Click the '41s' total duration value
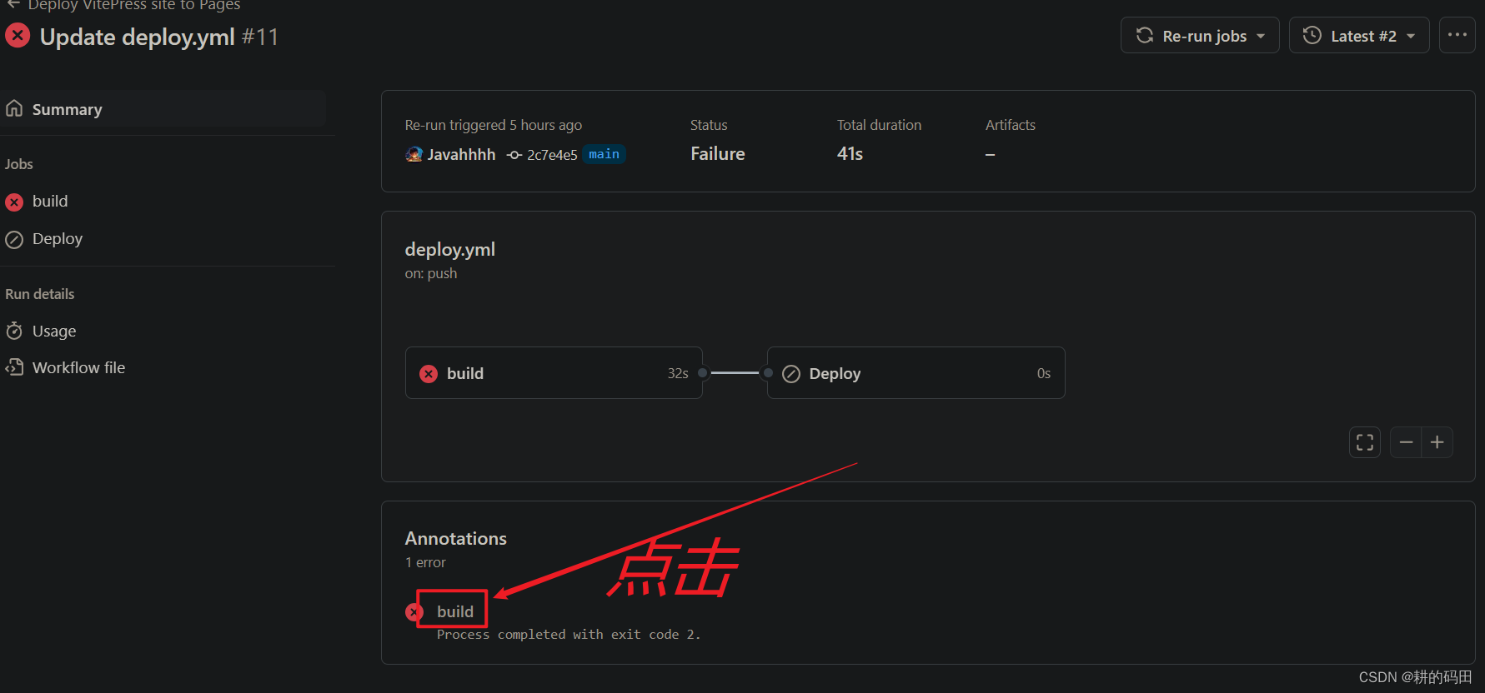This screenshot has width=1485, height=693. (x=850, y=154)
